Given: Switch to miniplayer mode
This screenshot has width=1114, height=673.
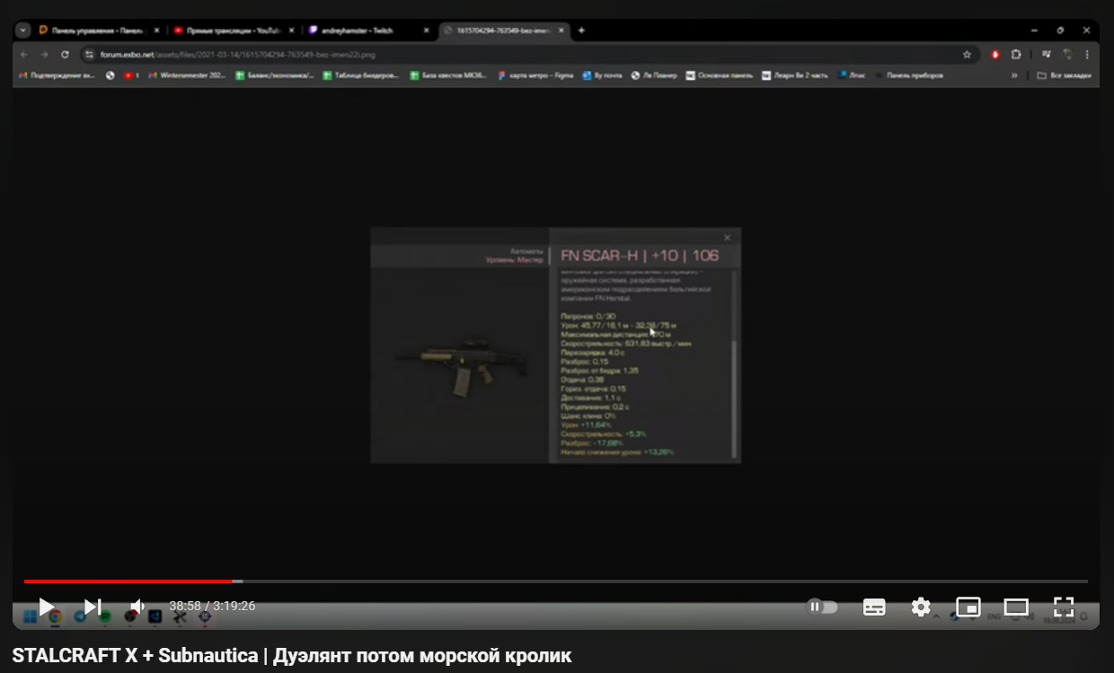Looking at the screenshot, I should [968, 607].
